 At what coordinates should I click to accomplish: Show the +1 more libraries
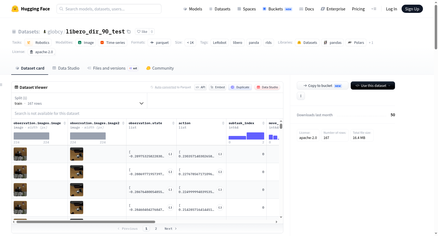point(371,42)
